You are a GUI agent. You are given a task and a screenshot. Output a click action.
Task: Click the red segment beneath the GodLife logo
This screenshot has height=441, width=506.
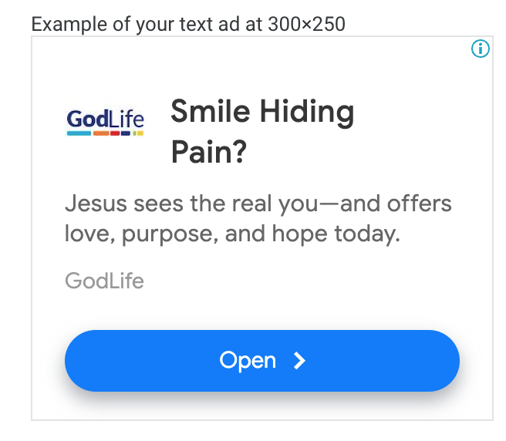tap(115, 133)
